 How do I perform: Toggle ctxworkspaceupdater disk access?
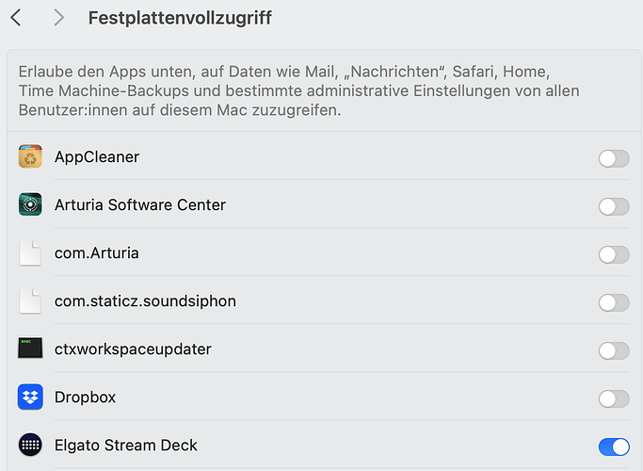pos(614,350)
